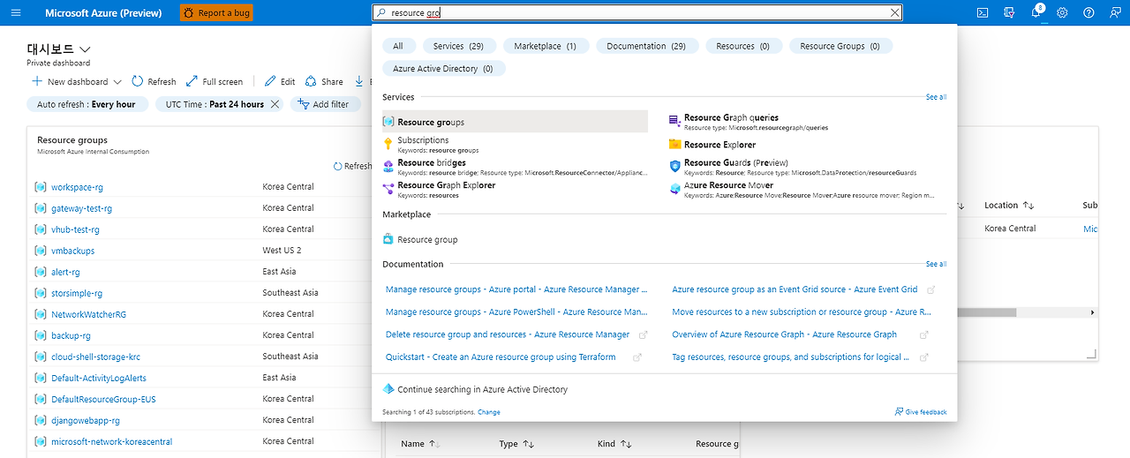Open Manage resource groups Azure portal doc
Screen dimensions: 1130x458
pos(516,289)
